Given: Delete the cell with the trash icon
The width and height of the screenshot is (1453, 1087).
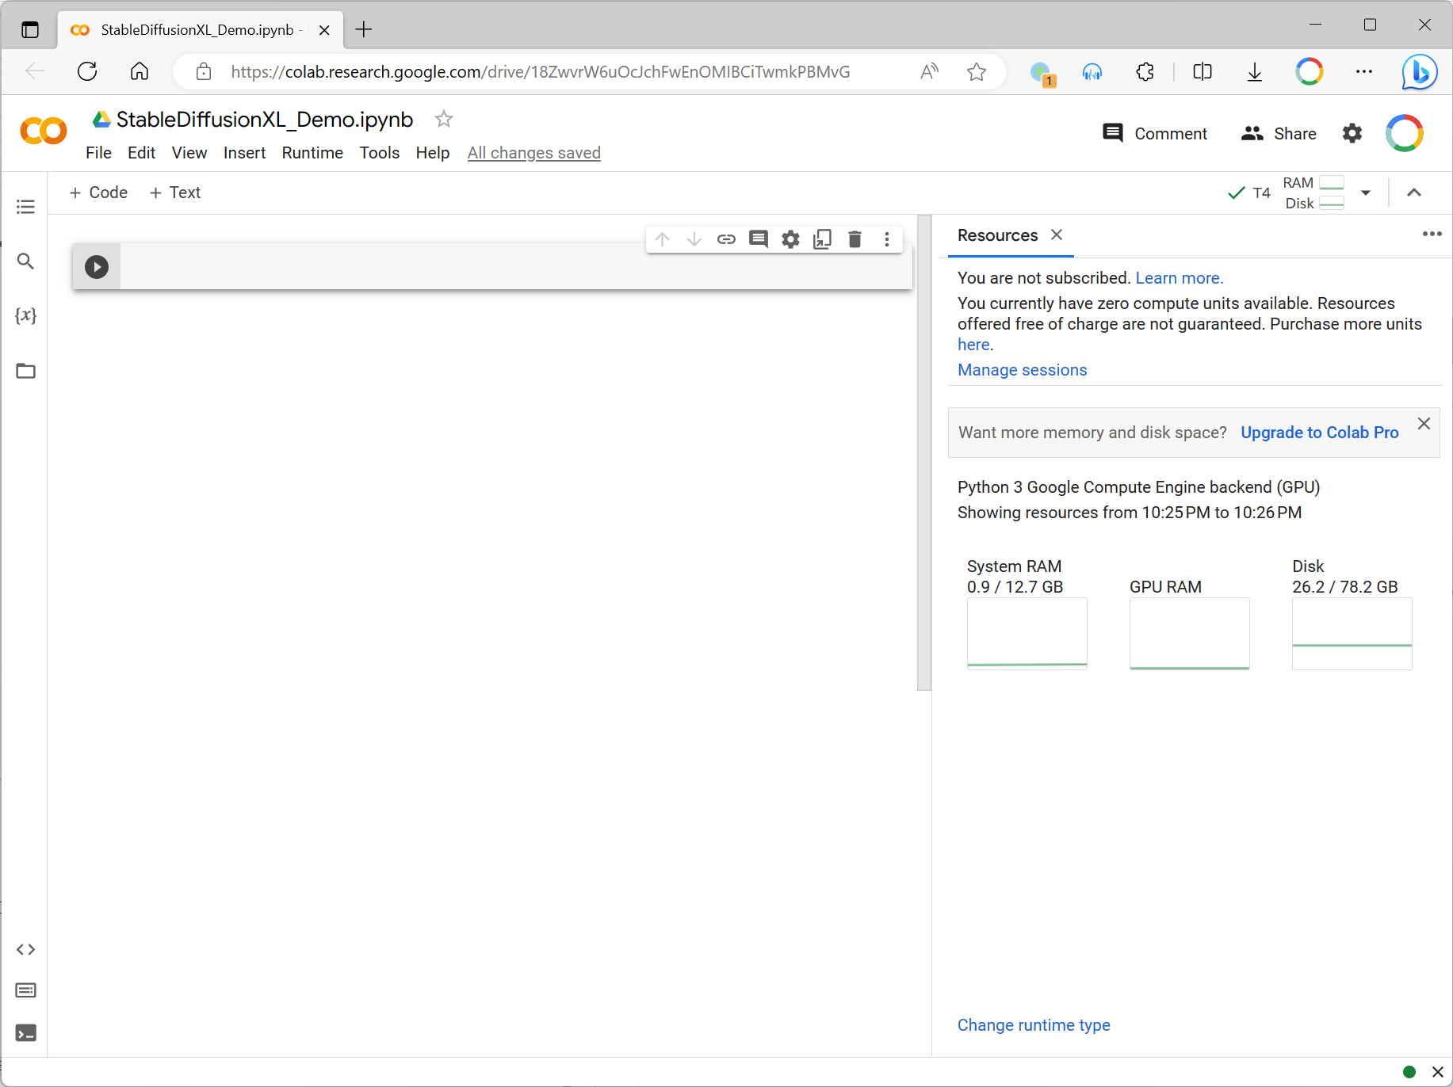Looking at the screenshot, I should [x=855, y=239].
